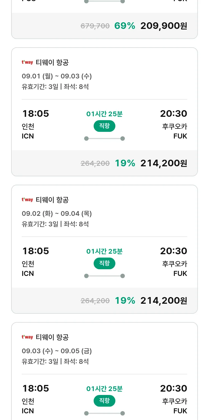
Task: Click 인천 origin on the 09.02 flight
Action: [28, 264]
